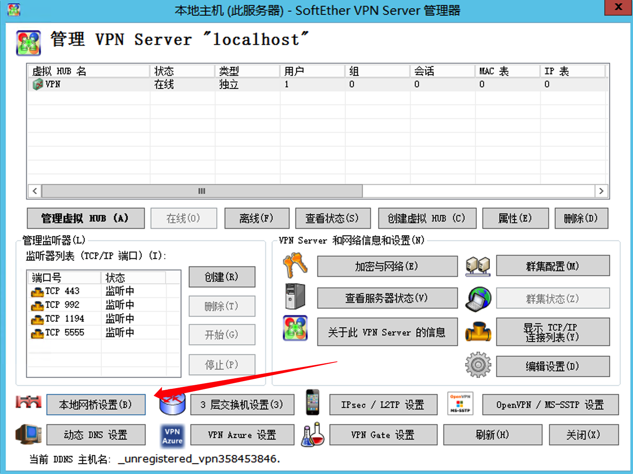This screenshot has height=474, width=633.
Task: Click the 用户 column header
Action: pyautogui.click(x=312, y=71)
